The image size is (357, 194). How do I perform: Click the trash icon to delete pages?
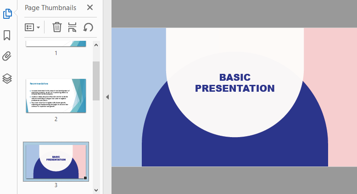(x=57, y=27)
